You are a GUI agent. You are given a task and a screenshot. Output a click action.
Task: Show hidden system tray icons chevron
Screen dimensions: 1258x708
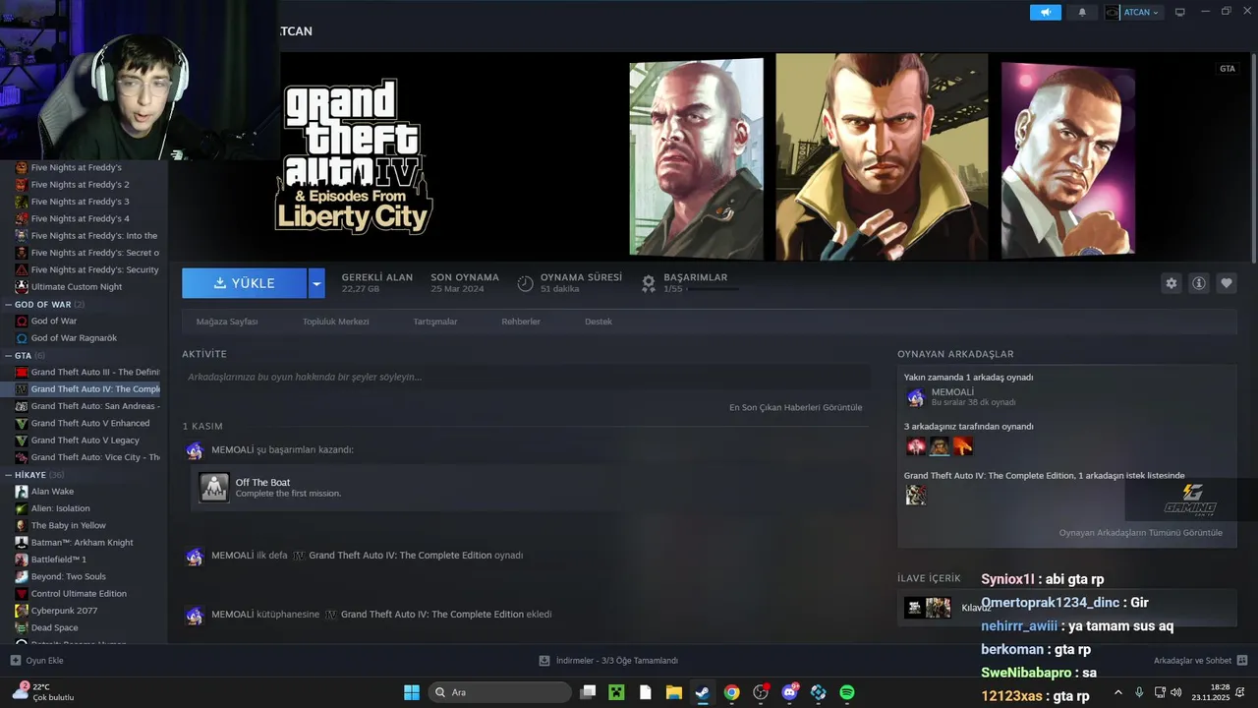1118,692
